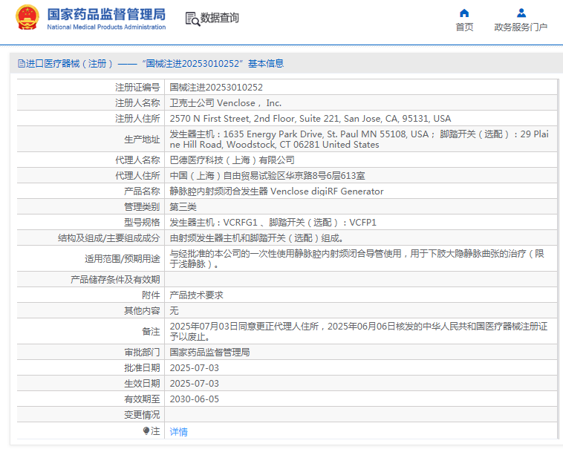Click the NMPA national emblem logo
This screenshot has height=452, width=563.
click(27, 19)
